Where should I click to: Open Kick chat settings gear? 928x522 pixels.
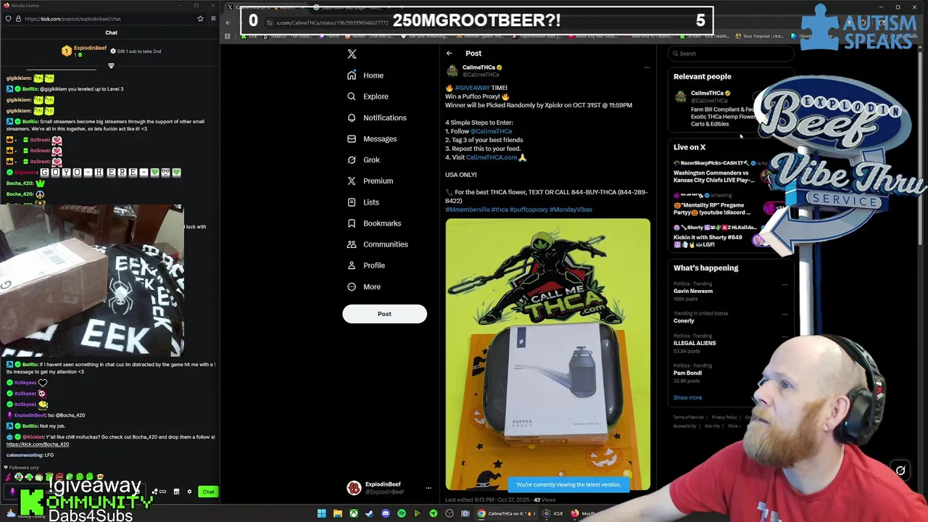[x=189, y=492]
